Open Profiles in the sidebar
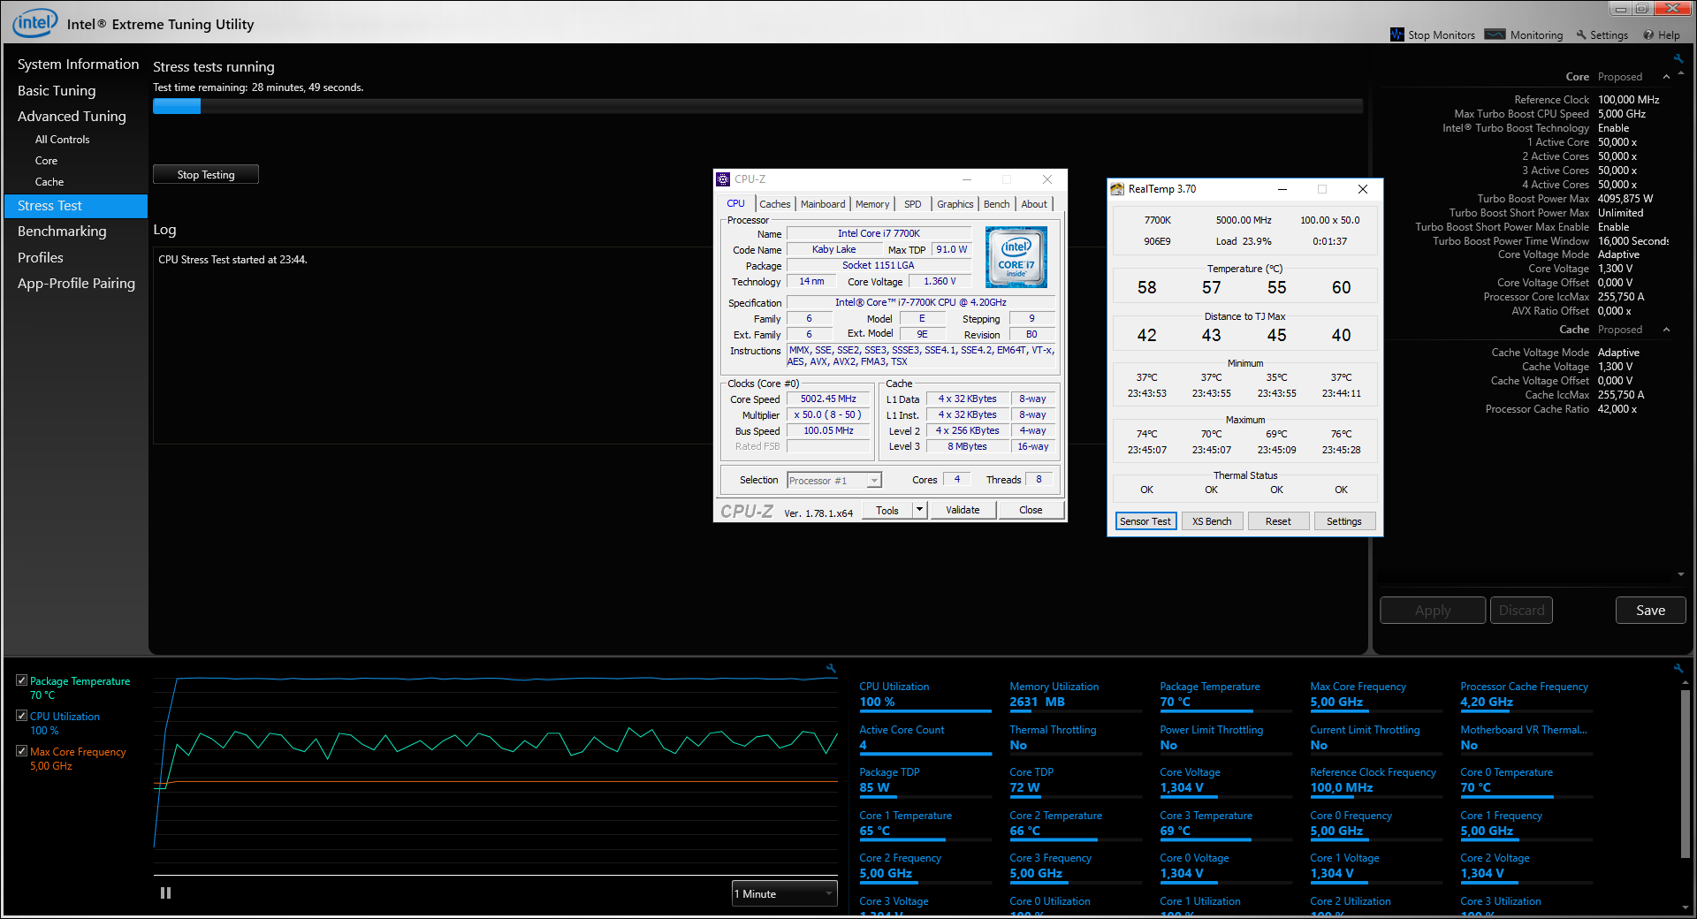The width and height of the screenshot is (1697, 919). point(41,258)
